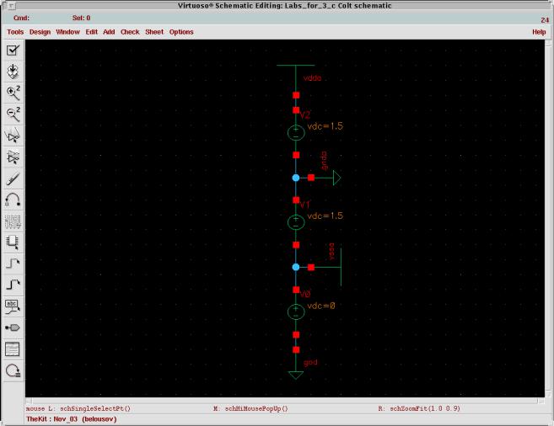Screen dimensions: 554x426
Task: Zoom out by 2 using toolbar icon
Action: pos(13,114)
